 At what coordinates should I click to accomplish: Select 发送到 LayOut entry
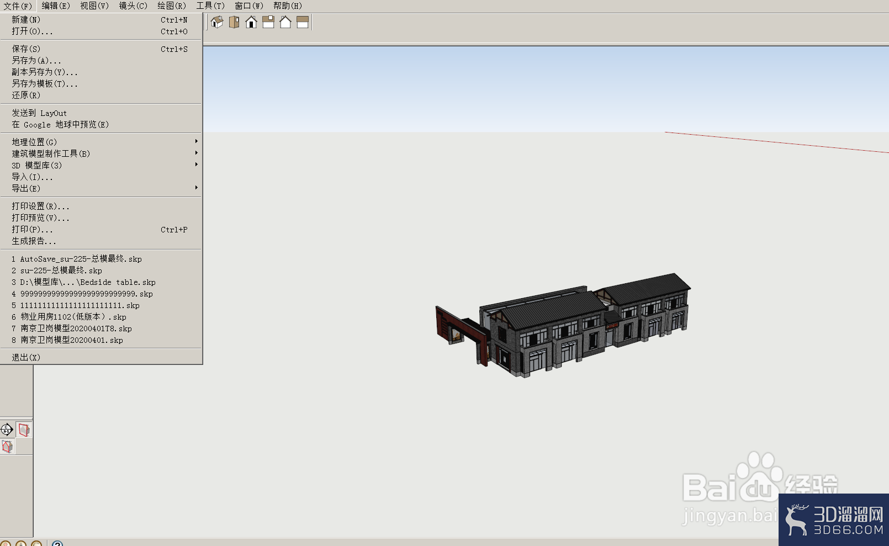point(101,113)
